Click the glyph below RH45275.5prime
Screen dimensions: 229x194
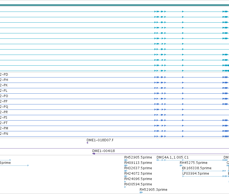181,165
